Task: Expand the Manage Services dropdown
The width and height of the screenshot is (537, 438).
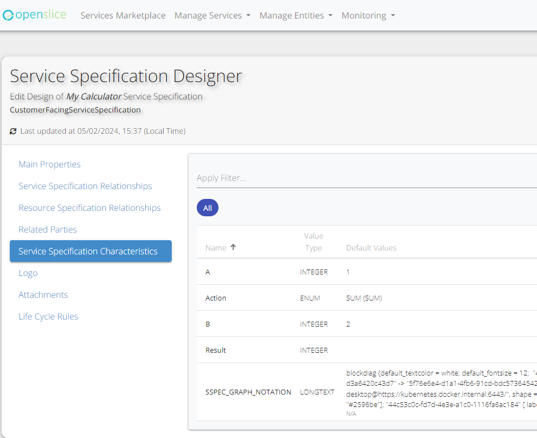Action: click(x=212, y=16)
